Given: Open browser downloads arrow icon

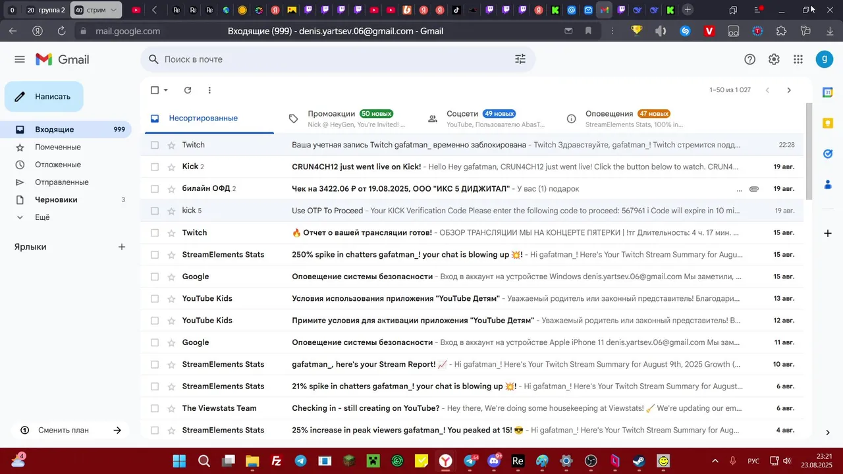Looking at the screenshot, I should click(830, 31).
